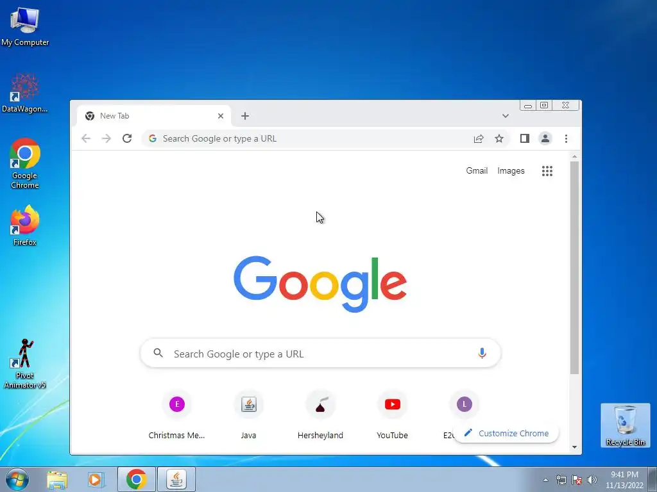Viewport: 657px width, 492px height.
Task: Click the Google search box on page
Action: [x=321, y=354]
